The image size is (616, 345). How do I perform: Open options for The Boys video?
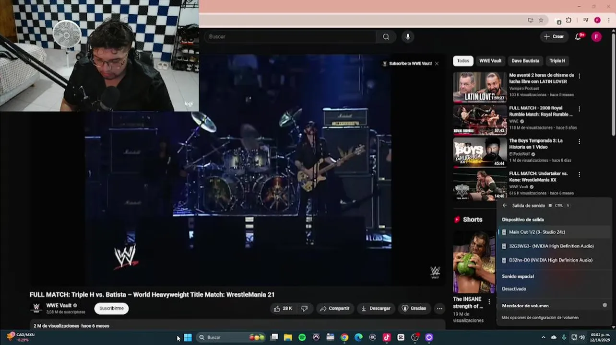[579, 141]
